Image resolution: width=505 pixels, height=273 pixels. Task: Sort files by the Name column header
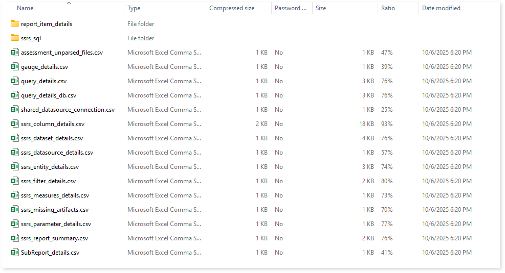click(25, 8)
